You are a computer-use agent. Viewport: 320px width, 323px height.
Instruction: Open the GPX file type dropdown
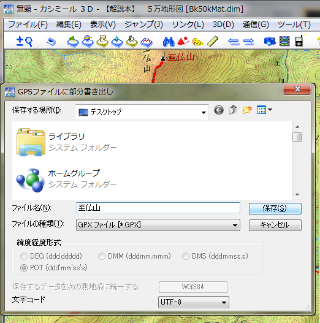click(x=158, y=225)
